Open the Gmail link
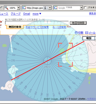The width and height of the screenshot is (96, 104). (x=27, y=14)
